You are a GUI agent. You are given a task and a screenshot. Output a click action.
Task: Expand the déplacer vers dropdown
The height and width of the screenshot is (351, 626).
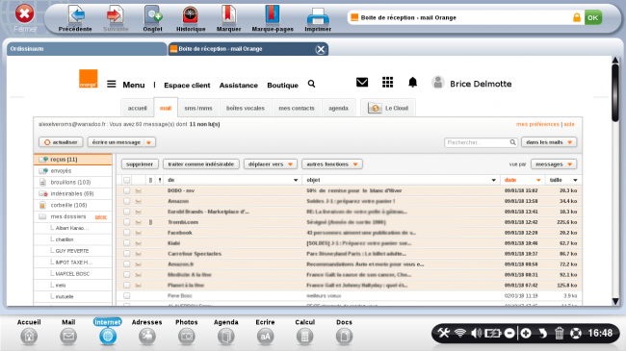click(271, 164)
